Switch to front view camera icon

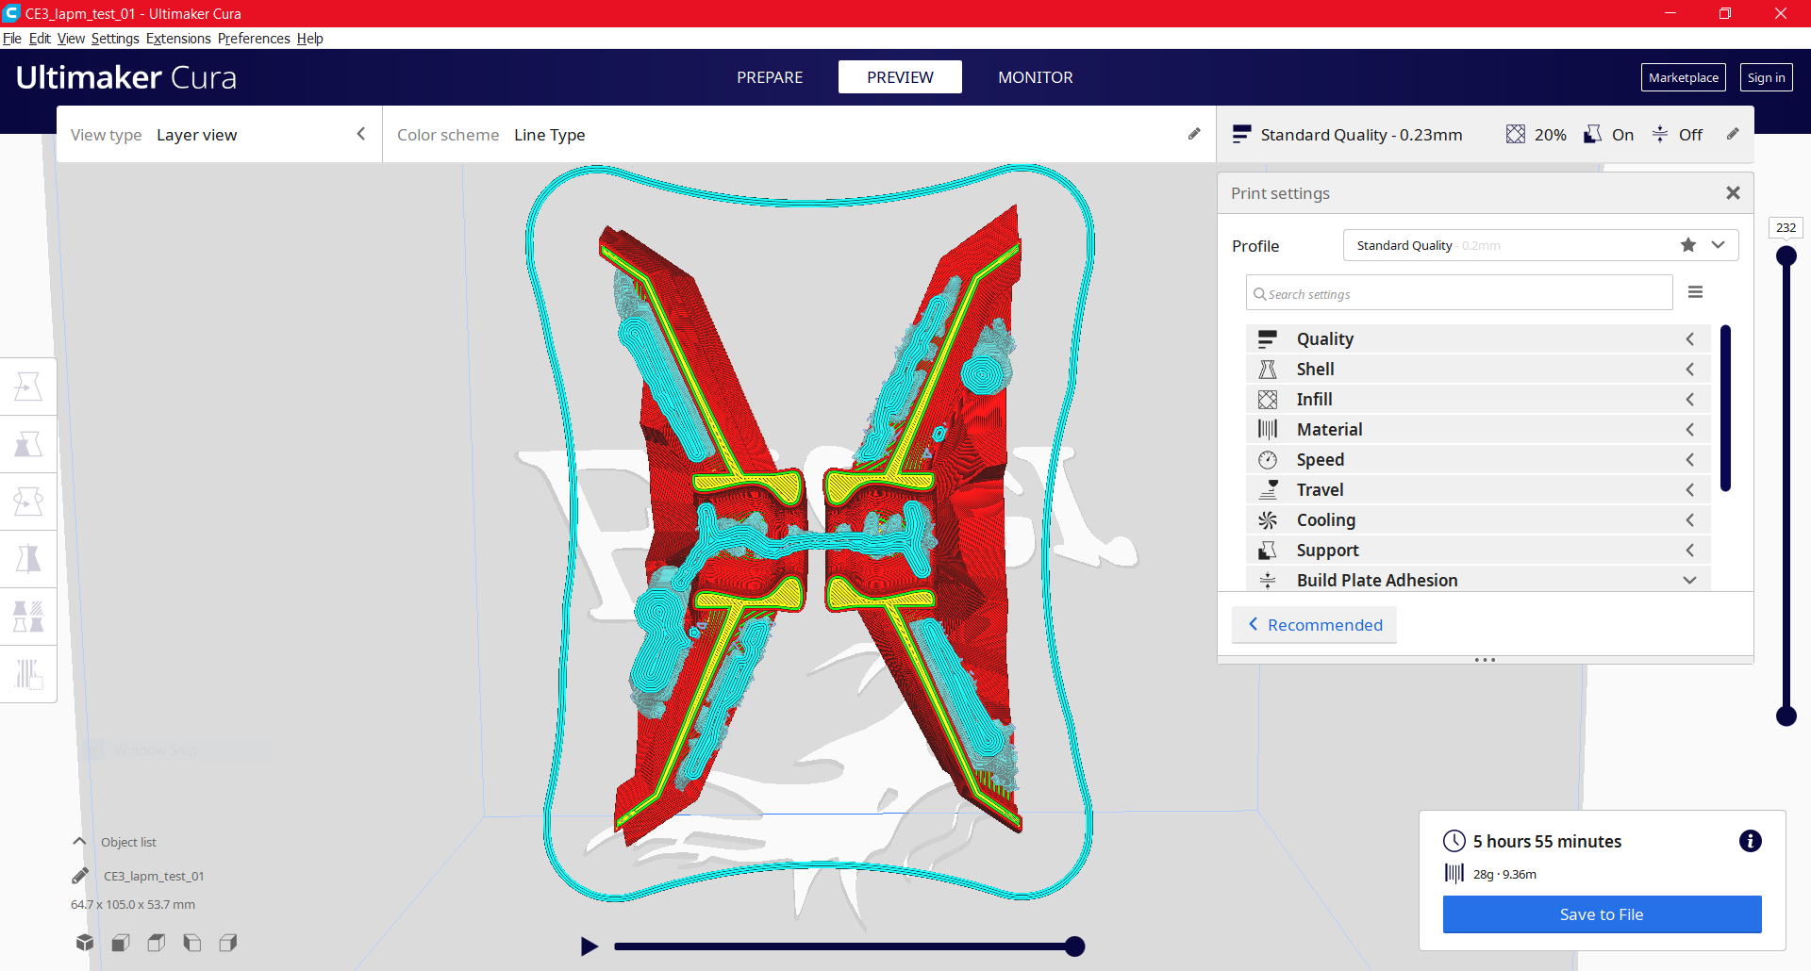click(121, 943)
